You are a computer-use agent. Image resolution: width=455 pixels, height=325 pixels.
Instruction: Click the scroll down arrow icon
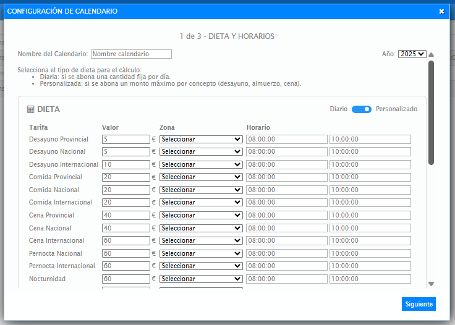coord(432,284)
